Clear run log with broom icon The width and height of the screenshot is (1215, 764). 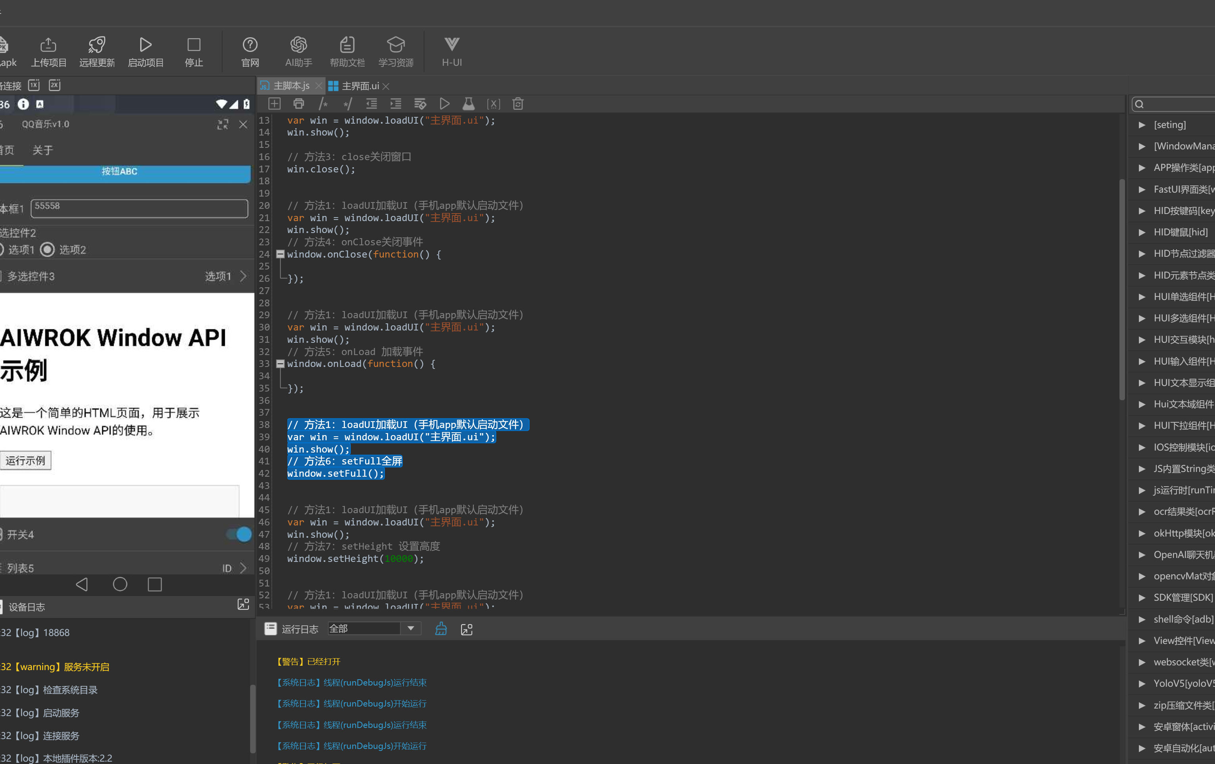[440, 629]
